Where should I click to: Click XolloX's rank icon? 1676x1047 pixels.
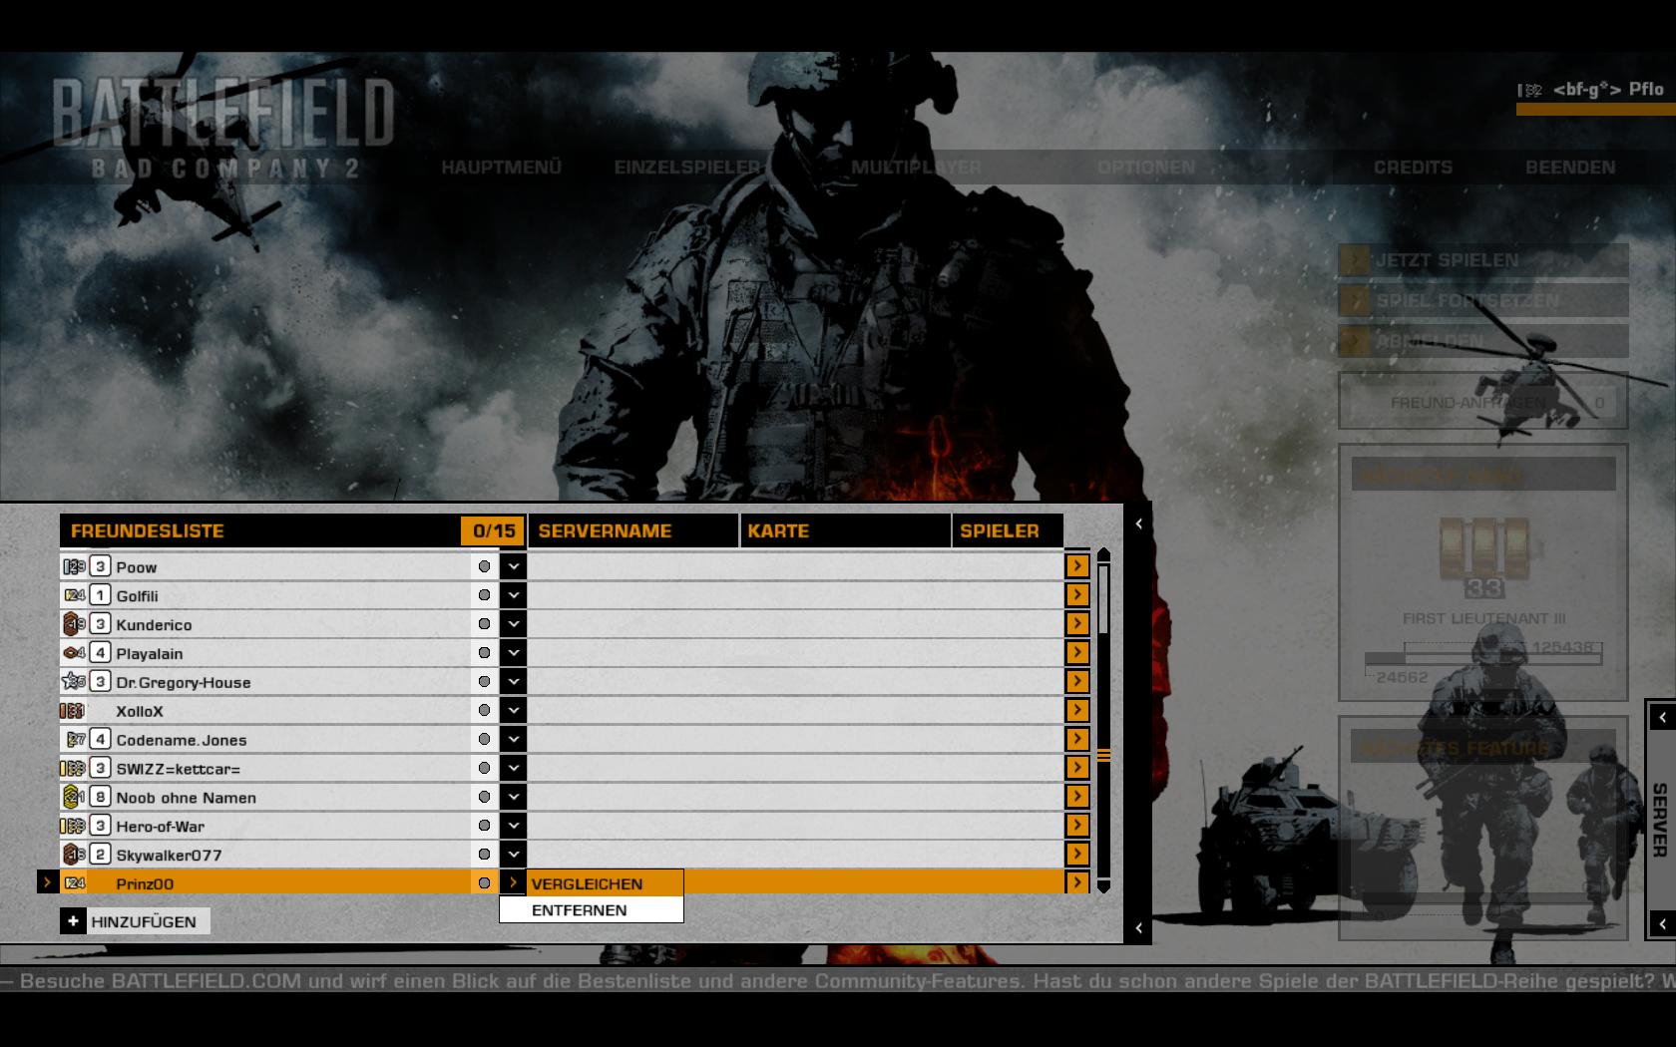click(72, 711)
